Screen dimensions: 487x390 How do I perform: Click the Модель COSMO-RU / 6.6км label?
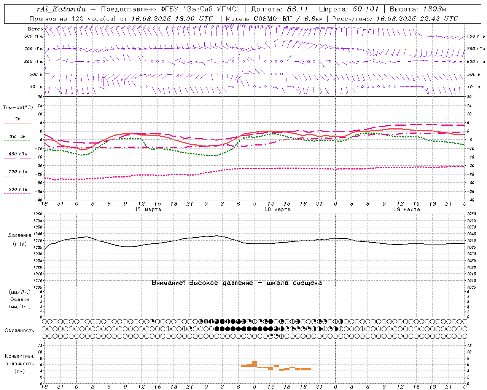274,19
